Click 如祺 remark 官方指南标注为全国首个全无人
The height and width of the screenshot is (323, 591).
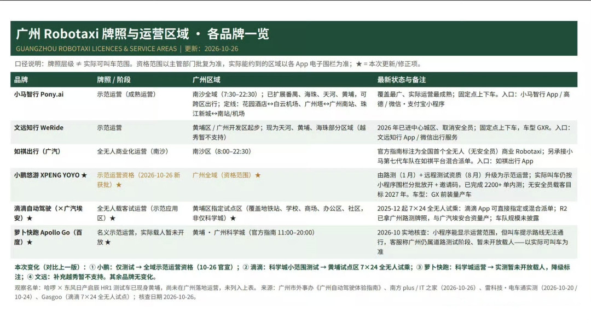[475, 156]
